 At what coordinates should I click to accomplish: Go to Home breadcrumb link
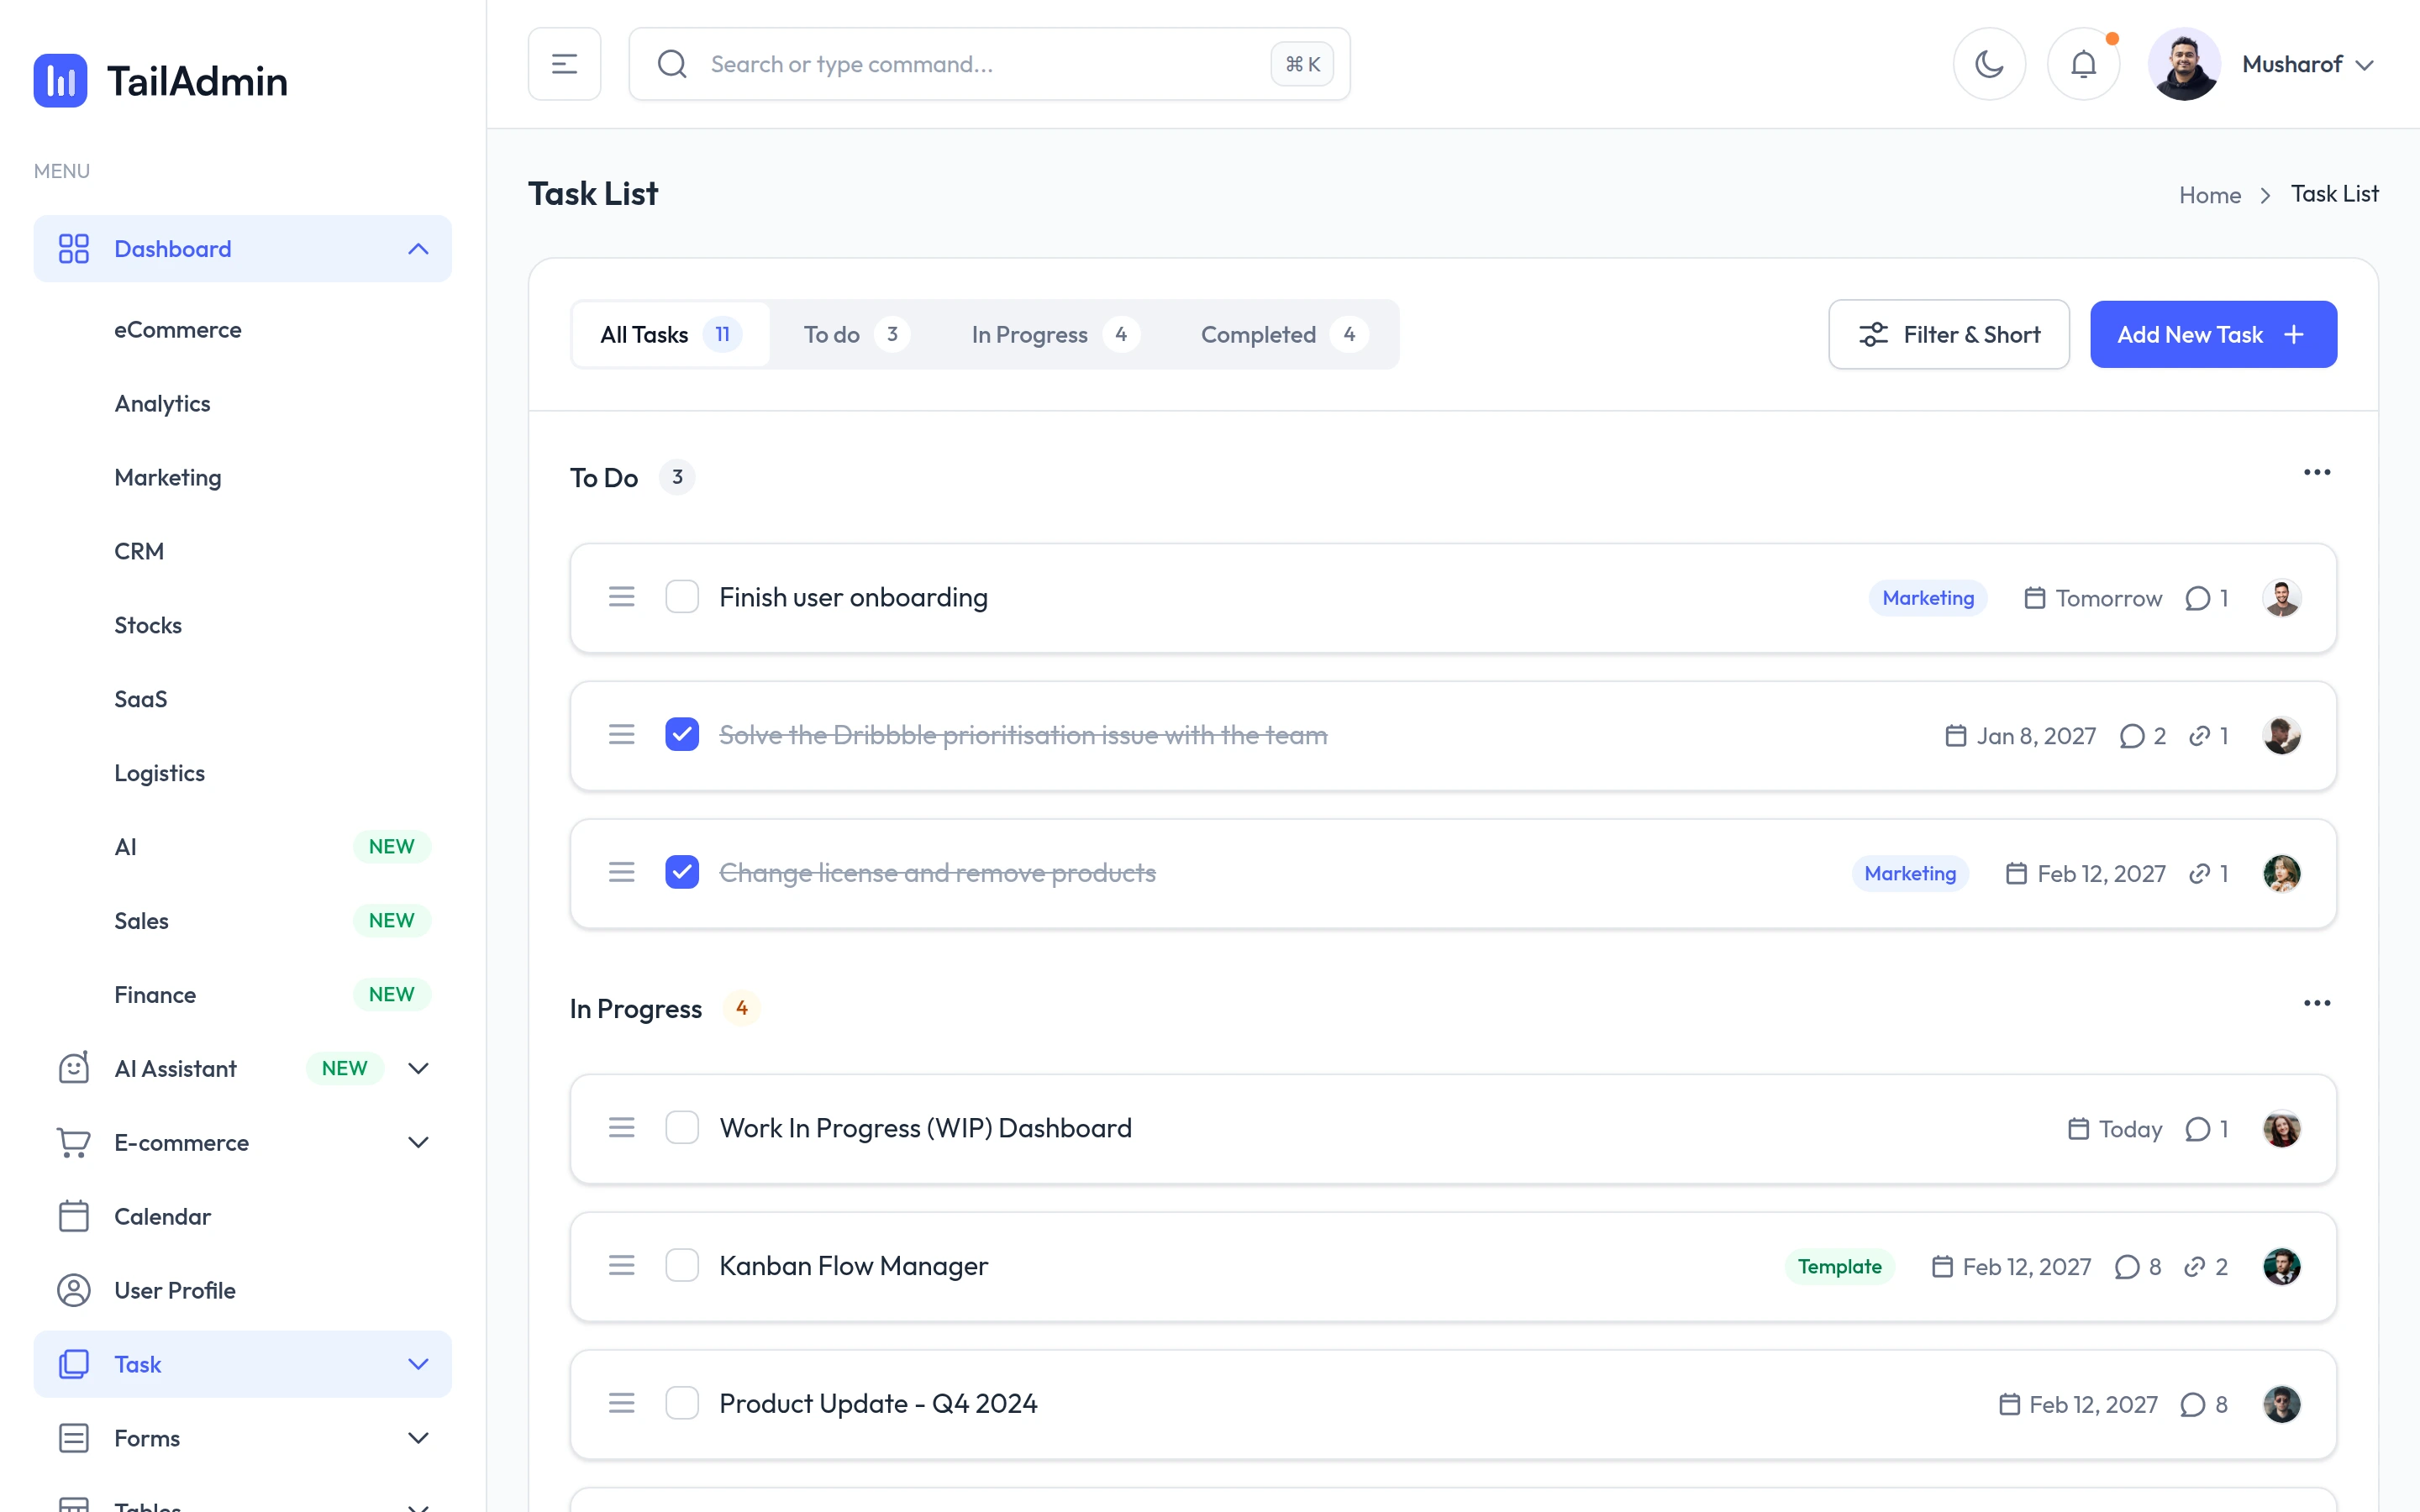2209,195
